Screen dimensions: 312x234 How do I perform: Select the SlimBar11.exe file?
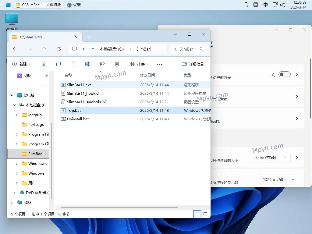[135, 85]
